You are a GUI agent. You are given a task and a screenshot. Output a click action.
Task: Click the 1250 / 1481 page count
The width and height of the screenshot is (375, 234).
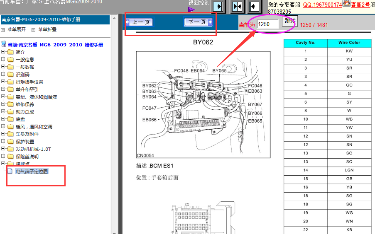tap(314, 25)
